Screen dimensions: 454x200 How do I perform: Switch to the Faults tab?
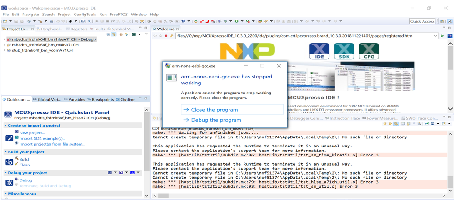tap(97, 29)
